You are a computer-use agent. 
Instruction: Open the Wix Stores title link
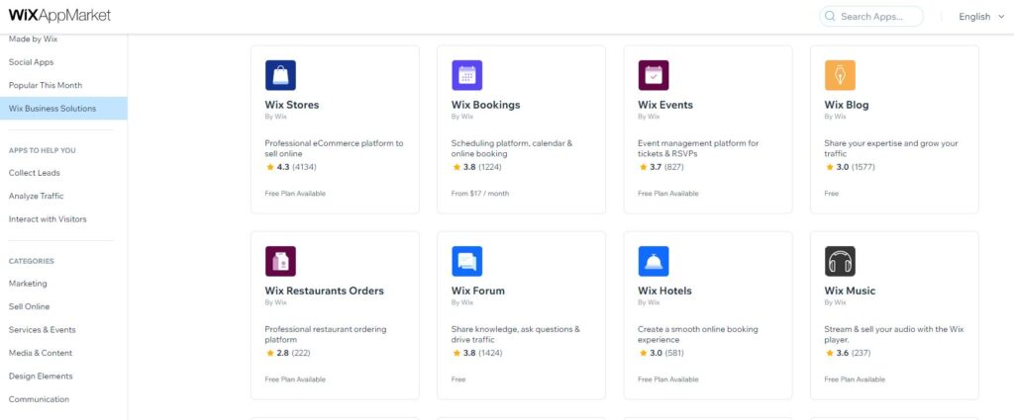(x=292, y=105)
